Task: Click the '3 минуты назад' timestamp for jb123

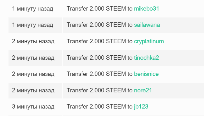Action: pyautogui.click(x=33, y=107)
